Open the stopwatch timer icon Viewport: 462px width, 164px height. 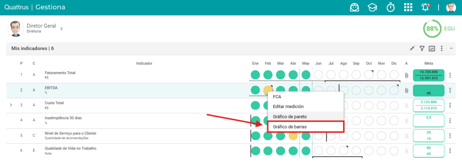coord(390,7)
